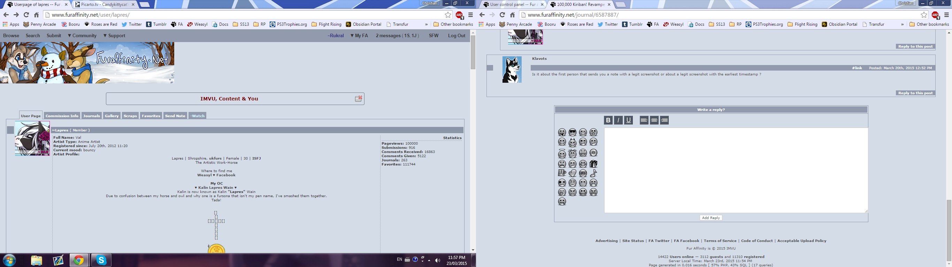Screen dimensions: 952x267
Task: Insert the devil horns smiley
Action: click(573, 142)
